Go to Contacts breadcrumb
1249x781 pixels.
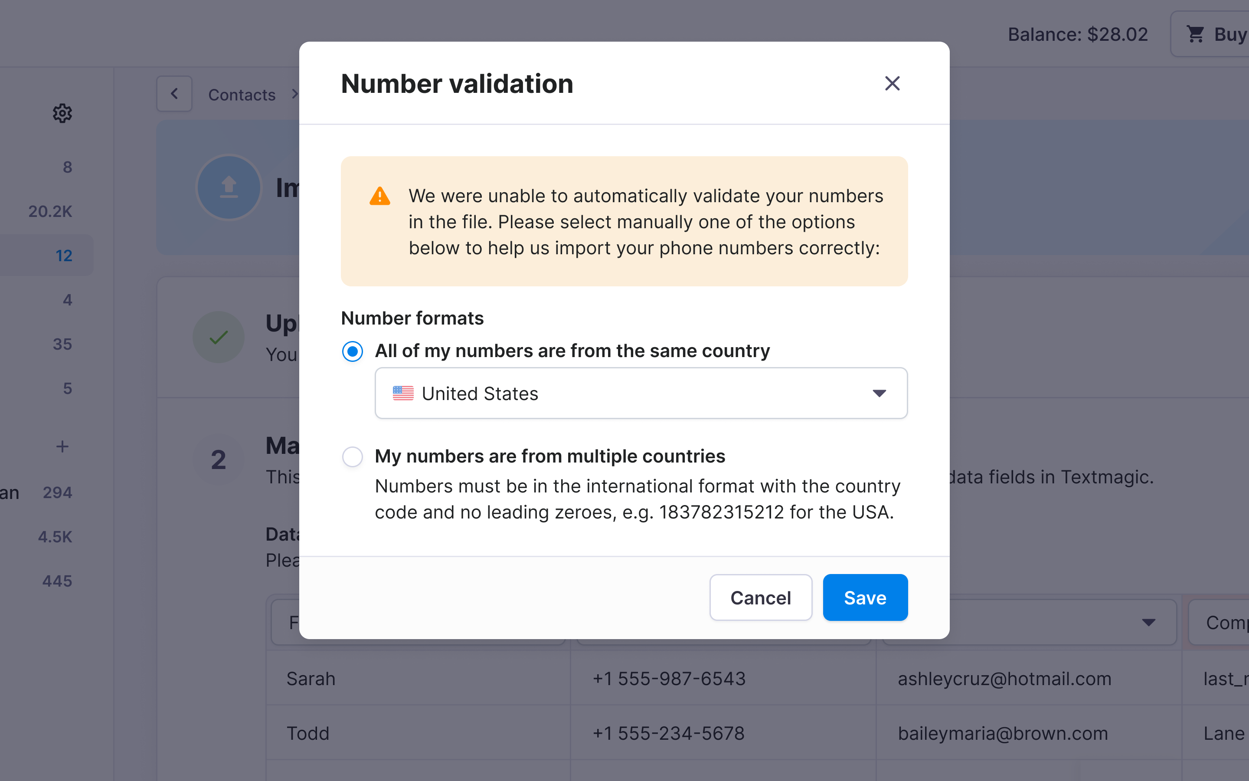(242, 95)
